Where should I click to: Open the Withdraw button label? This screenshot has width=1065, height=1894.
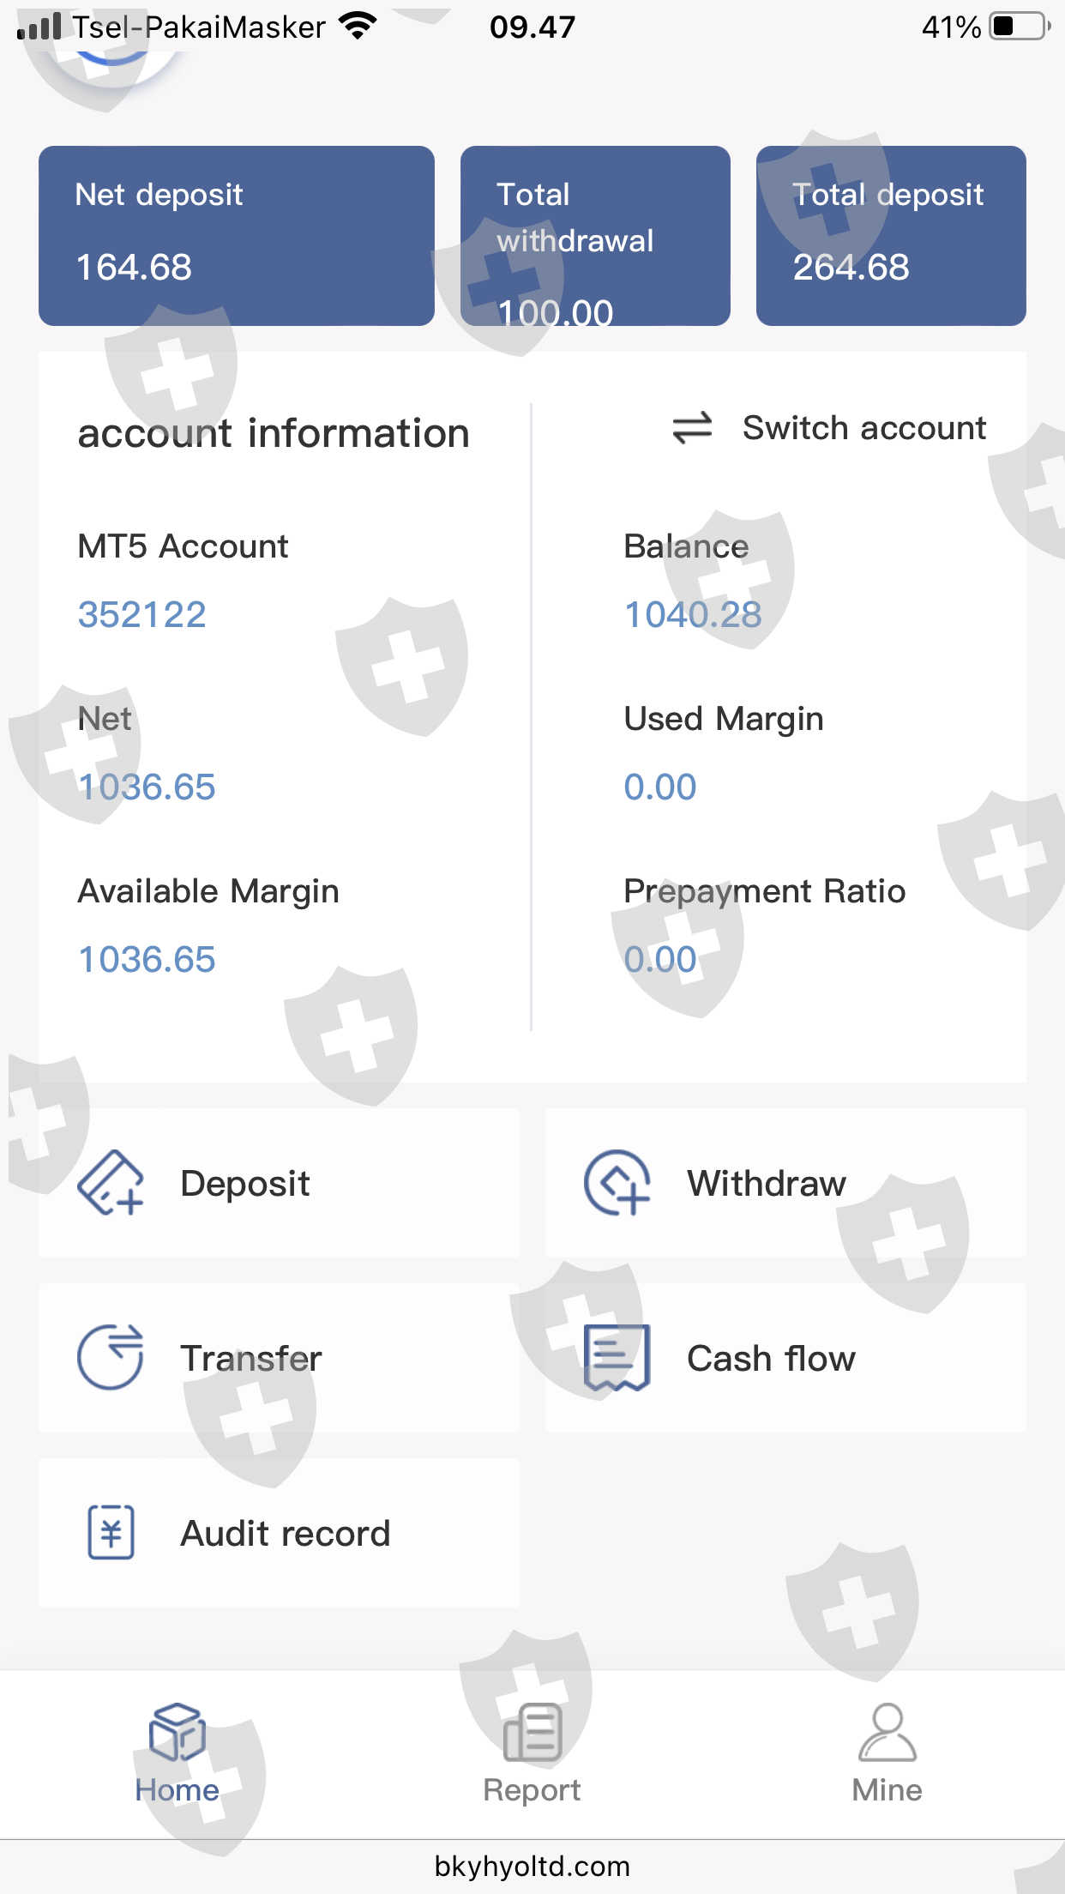click(767, 1183)
